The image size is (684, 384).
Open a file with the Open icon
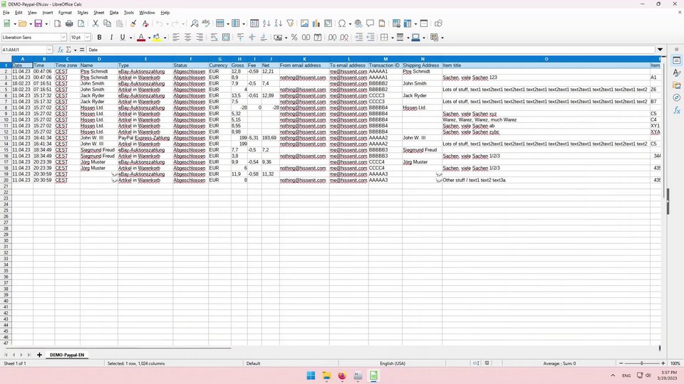click(x=23, y=23)
